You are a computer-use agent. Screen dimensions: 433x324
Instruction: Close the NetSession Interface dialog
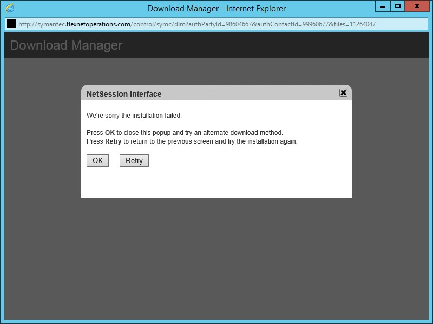[343, 93]
